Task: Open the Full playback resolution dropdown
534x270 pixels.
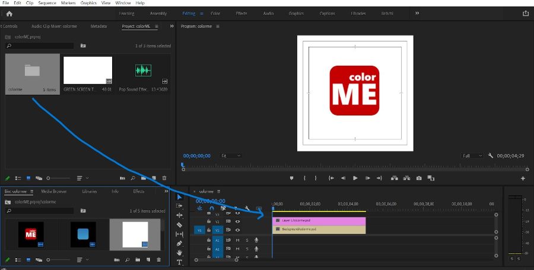Action: click(472, 156)
